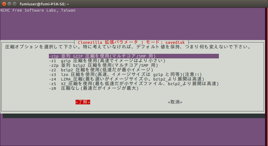
Task: Maximize the terminal window
Action: [x=15, y=4]
